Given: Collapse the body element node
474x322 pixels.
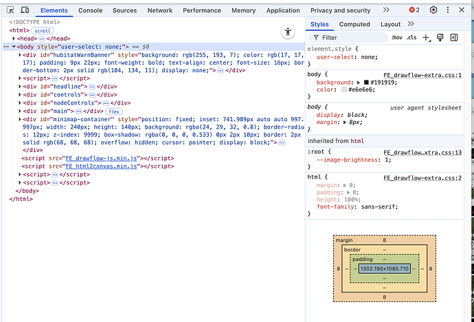Looking at the screenshot, I should [14, 47].
